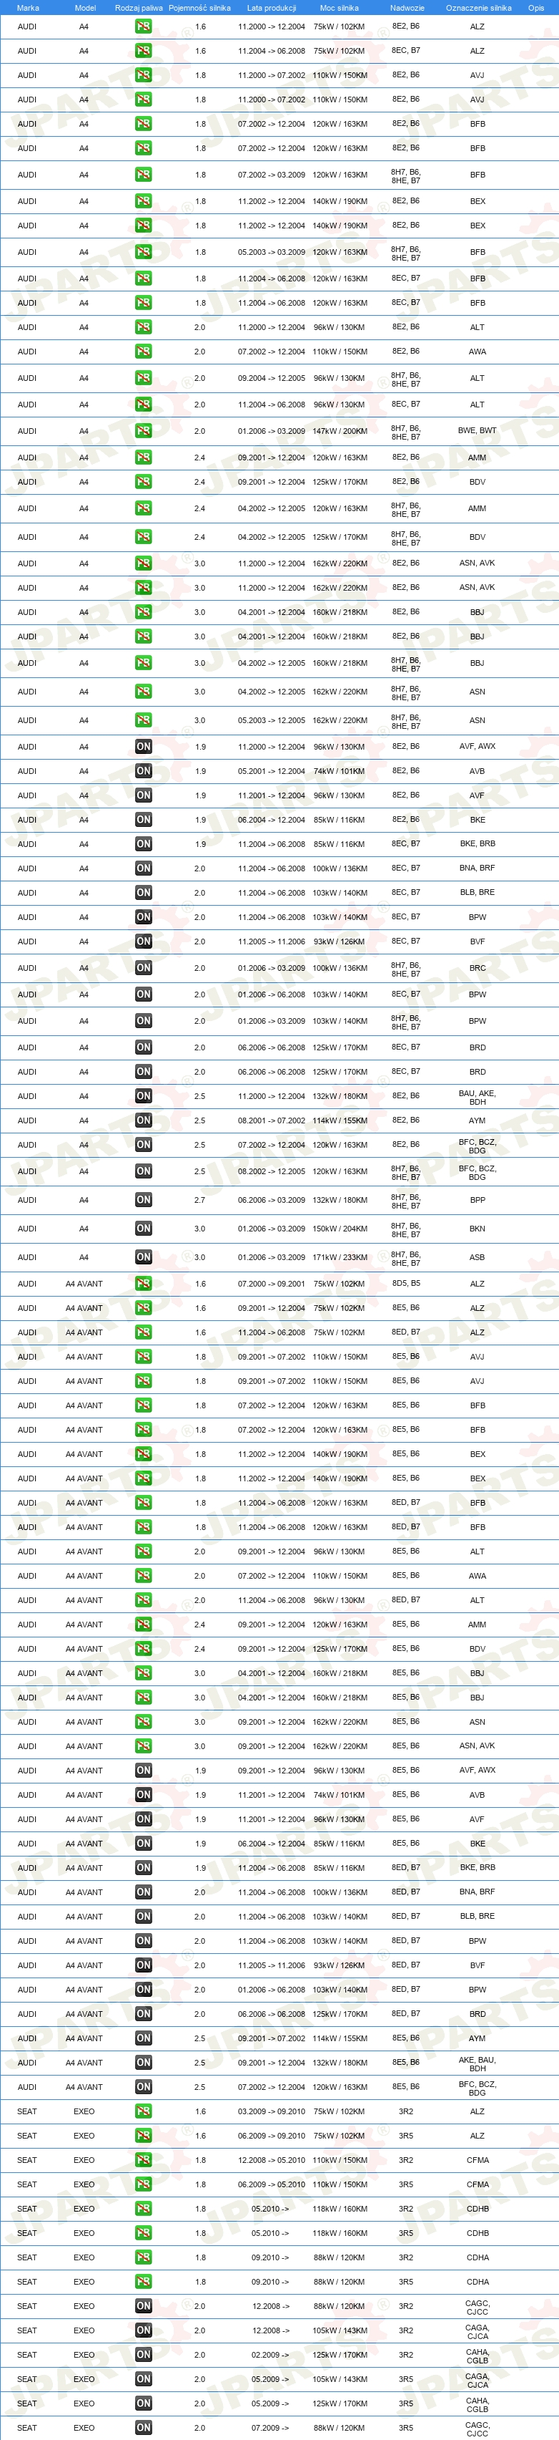559x2440 pixels.
Task: Click the ON icon in the CAHA, CGLB 3R2 row
Action: click(x=143, y=2355)
